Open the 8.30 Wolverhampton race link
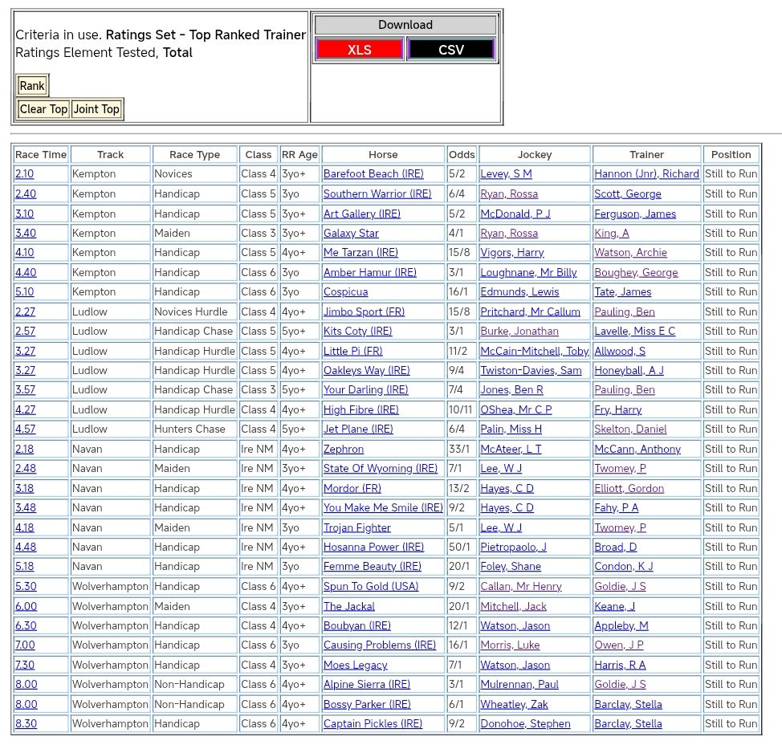782x753 pixels. click(x=26, y=724)
